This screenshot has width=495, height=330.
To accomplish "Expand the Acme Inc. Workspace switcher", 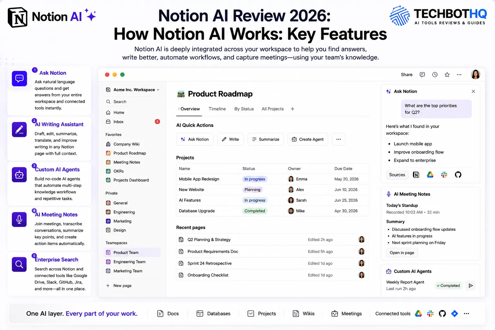I will click(x=132, y=90).
